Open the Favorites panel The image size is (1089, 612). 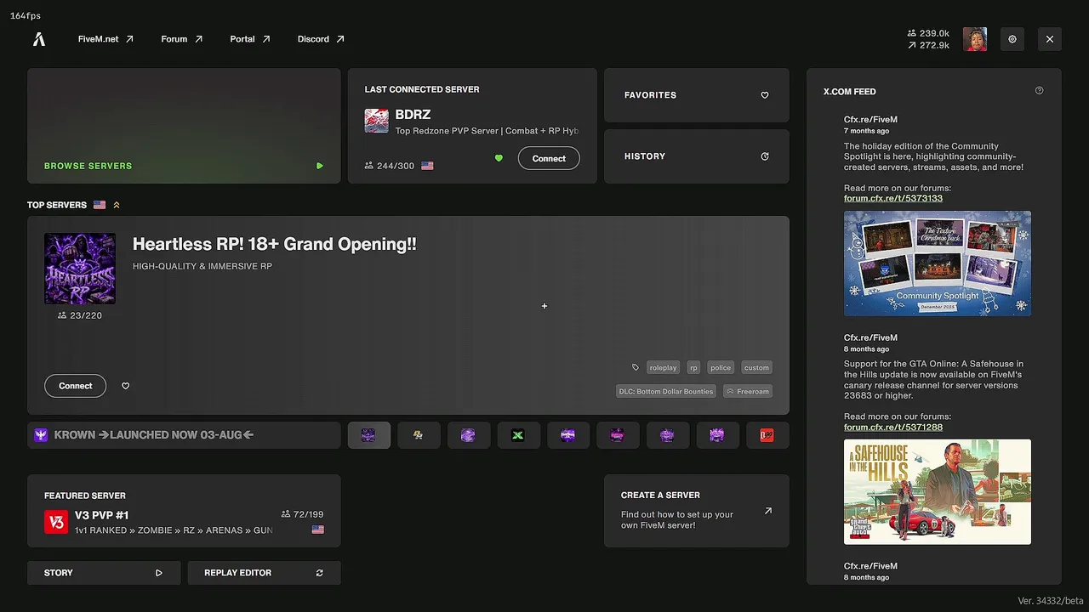(x=697, y=95)
